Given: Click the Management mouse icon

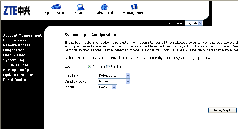Looking at the screenshot, I should (x=134, y=7).
